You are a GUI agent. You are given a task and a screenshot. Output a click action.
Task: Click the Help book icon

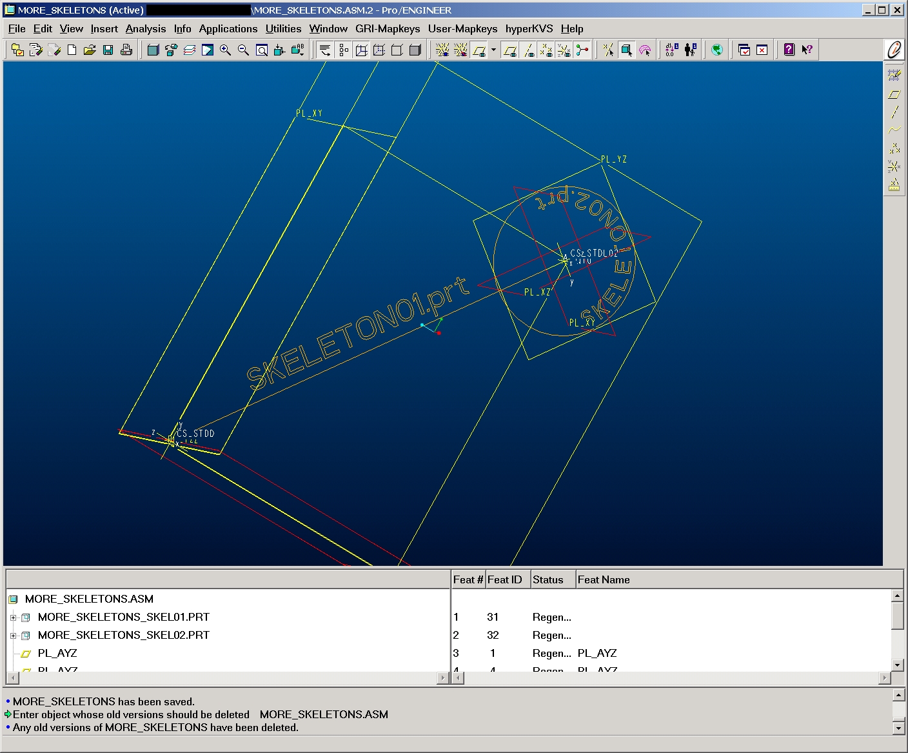pyautogui.click(x=789, y=50)
